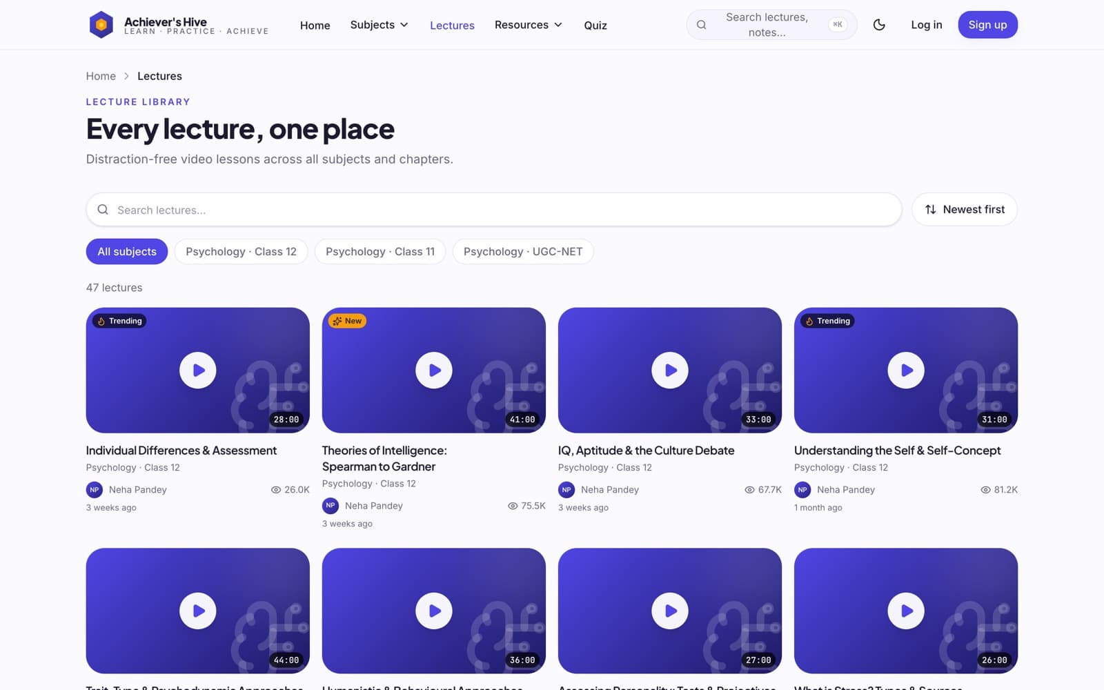1104x690 pixels.
Task: Open the 28:00 lecture thumbnail
Action: 198,371
